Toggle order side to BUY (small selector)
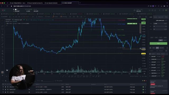 click(161, 40)
